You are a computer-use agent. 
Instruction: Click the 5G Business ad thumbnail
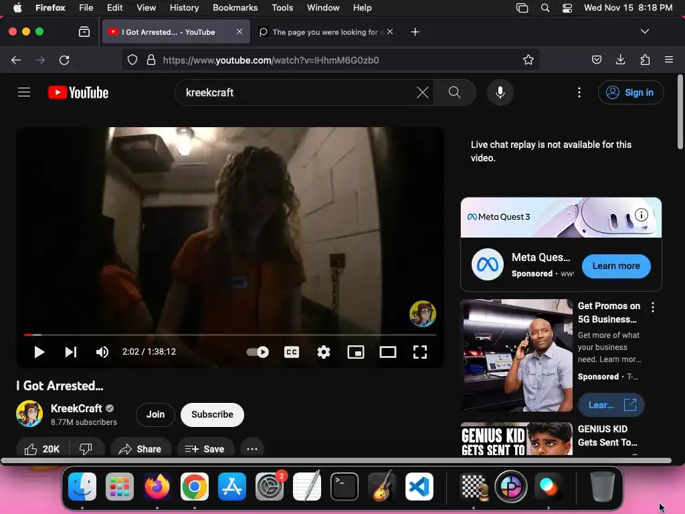coord(517,355)
